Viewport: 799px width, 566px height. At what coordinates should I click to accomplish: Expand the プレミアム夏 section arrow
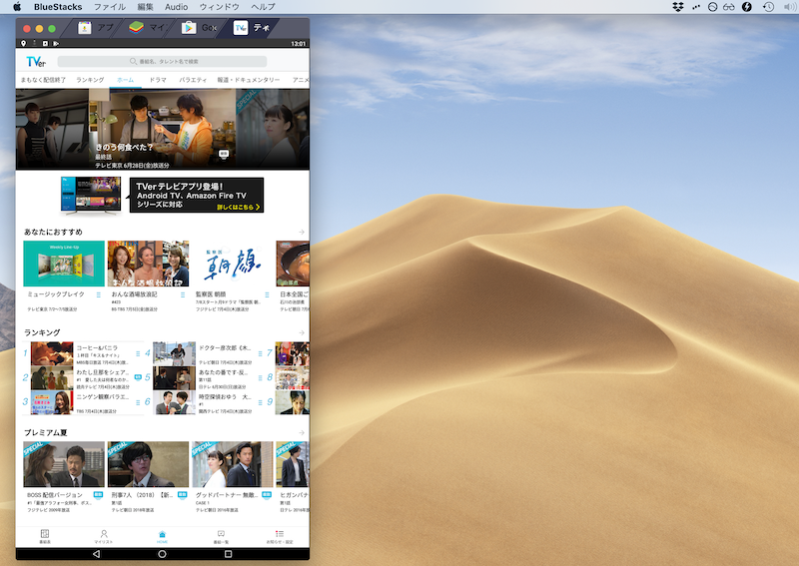302,432
